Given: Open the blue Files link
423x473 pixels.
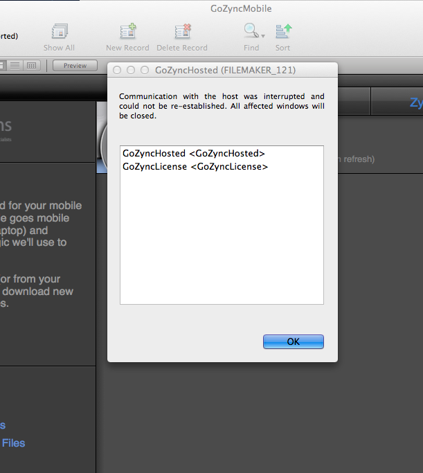Looking at the screenshot, I should (x=14, y=443).
